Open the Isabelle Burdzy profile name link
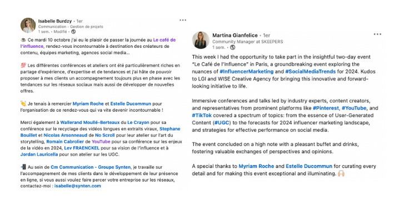This screenshot has width=394, height=210. coord(55,21)
